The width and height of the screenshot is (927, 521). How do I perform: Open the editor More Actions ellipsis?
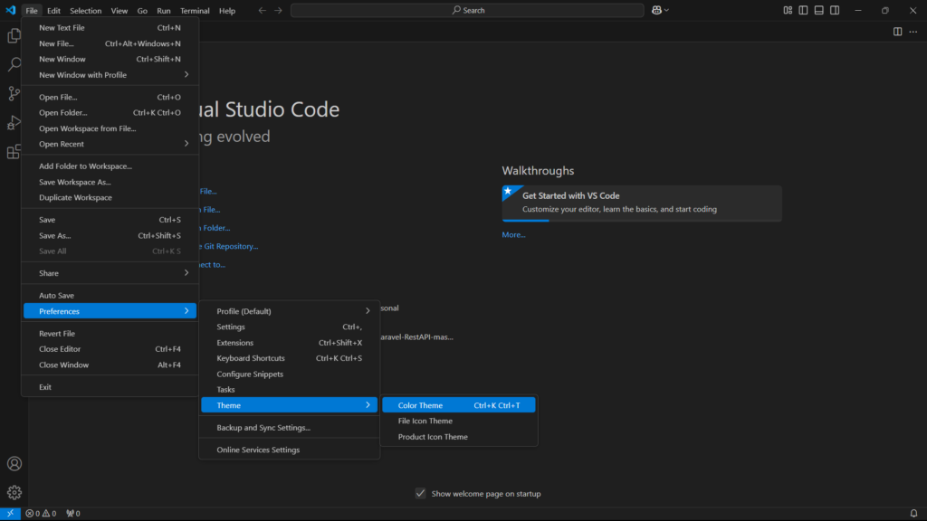pyautogui.click(x=913, y=32)
